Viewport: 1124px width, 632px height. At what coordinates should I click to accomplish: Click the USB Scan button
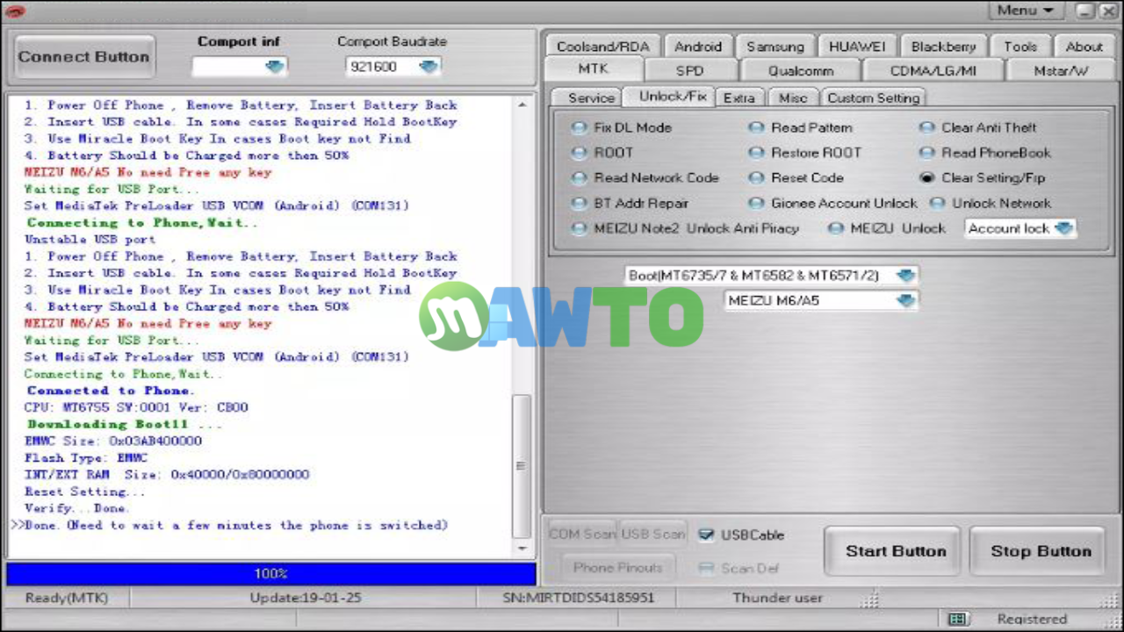coord(653,535)
